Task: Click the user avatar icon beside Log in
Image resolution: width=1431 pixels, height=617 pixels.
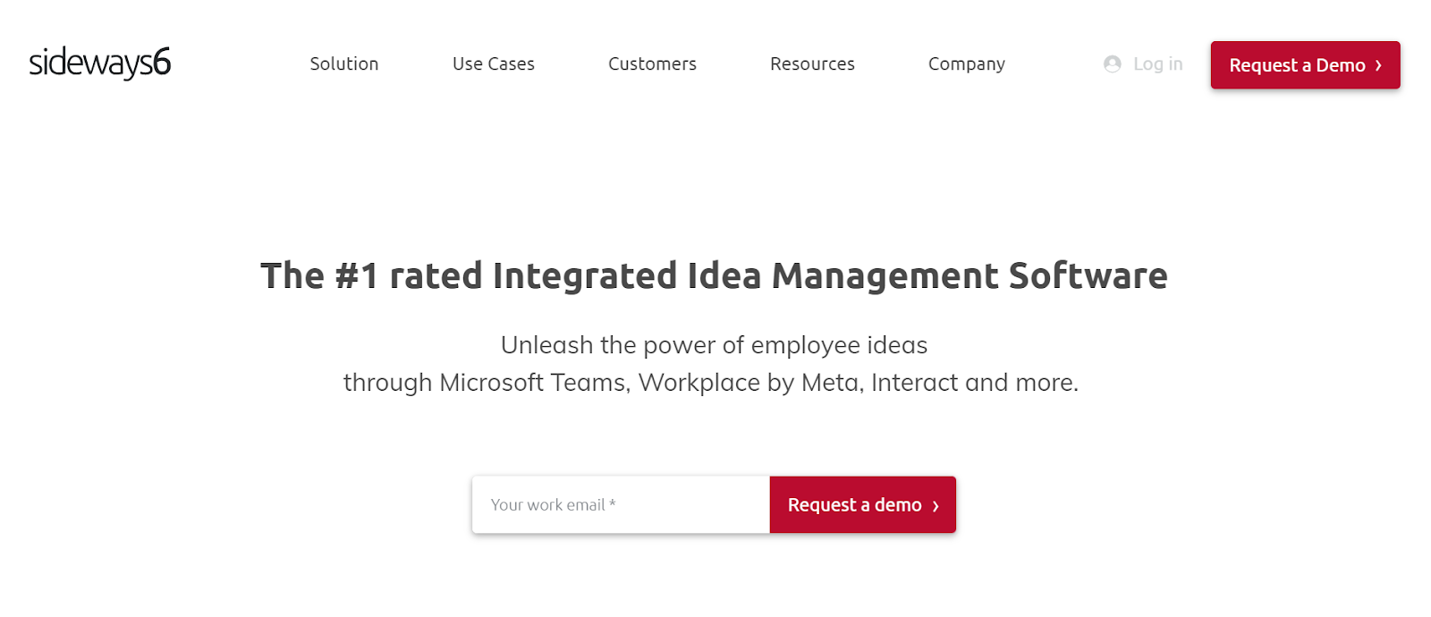Action: click(x=1113, y=64)
